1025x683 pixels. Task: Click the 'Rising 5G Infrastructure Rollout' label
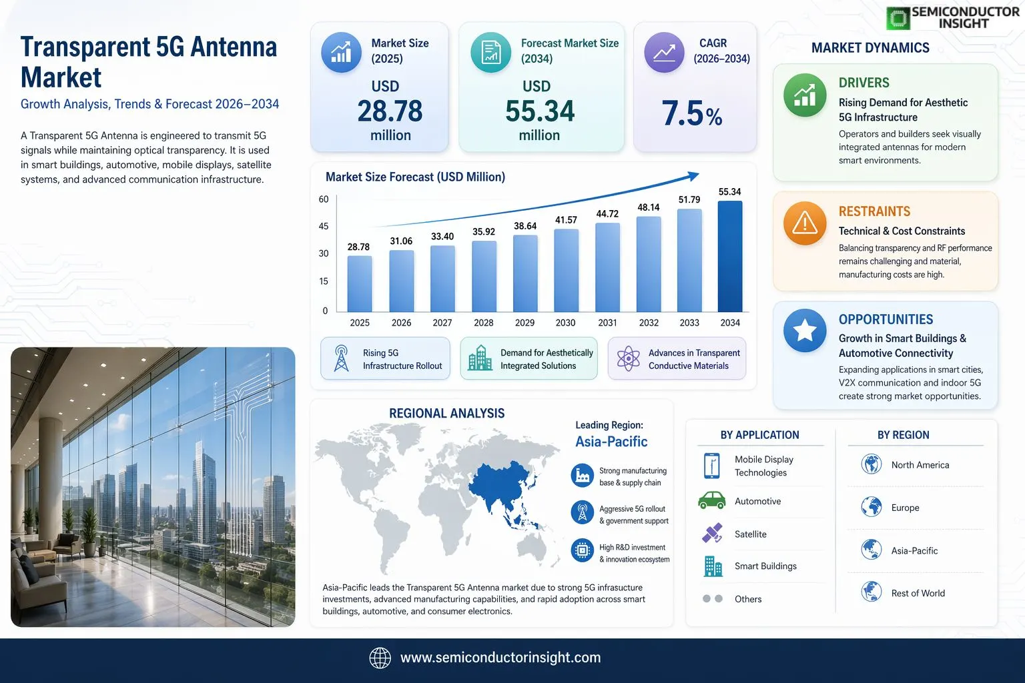(402, 360)
